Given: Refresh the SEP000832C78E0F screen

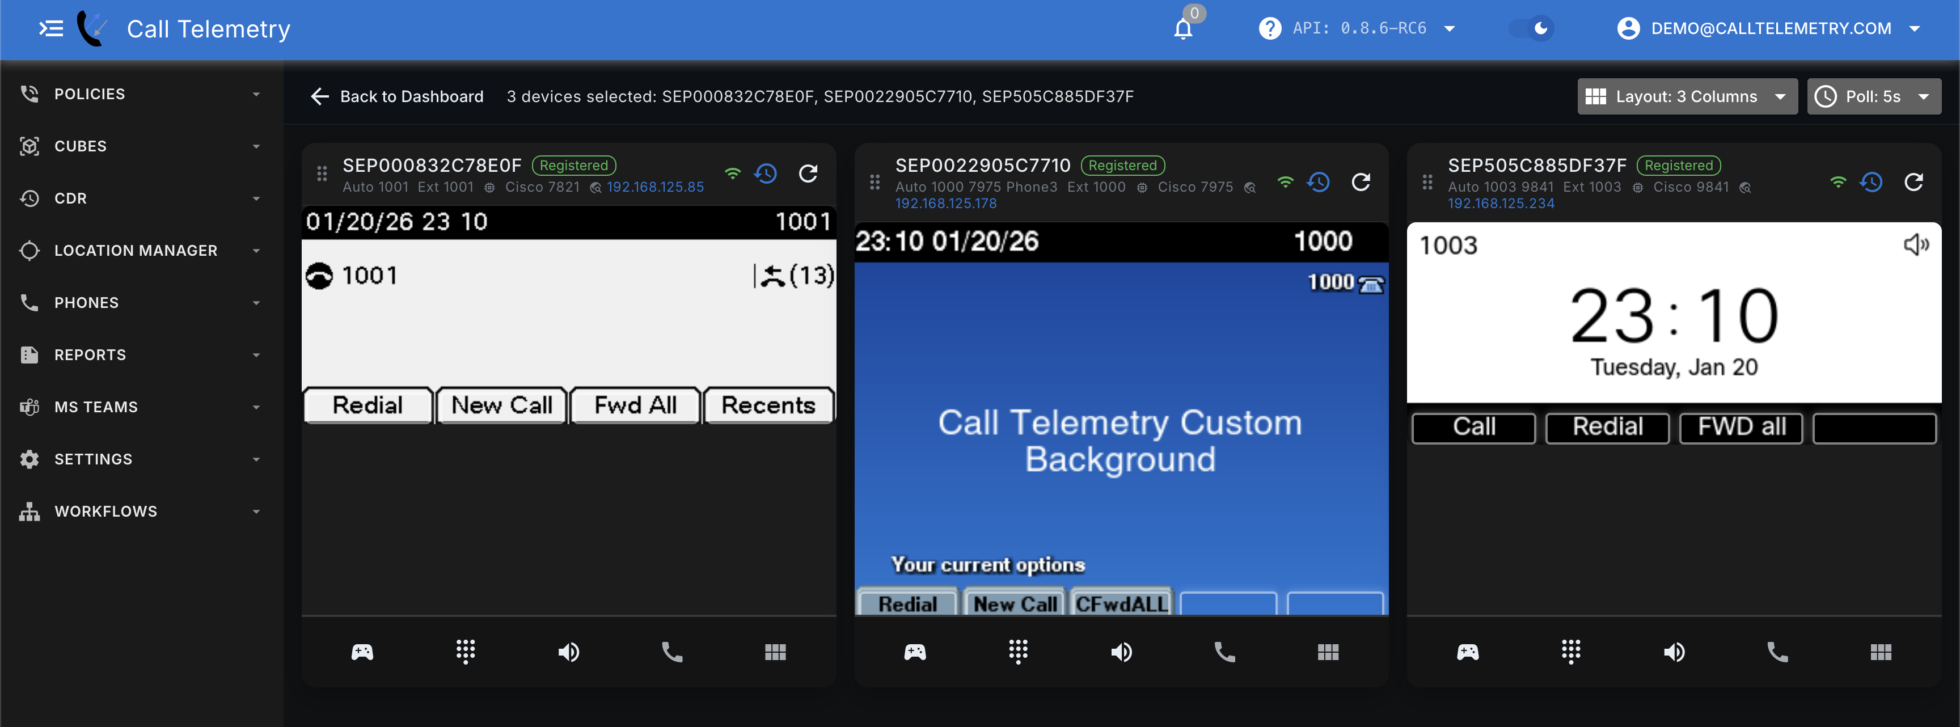Looking at the screenshot, I should tap(808, 174).
